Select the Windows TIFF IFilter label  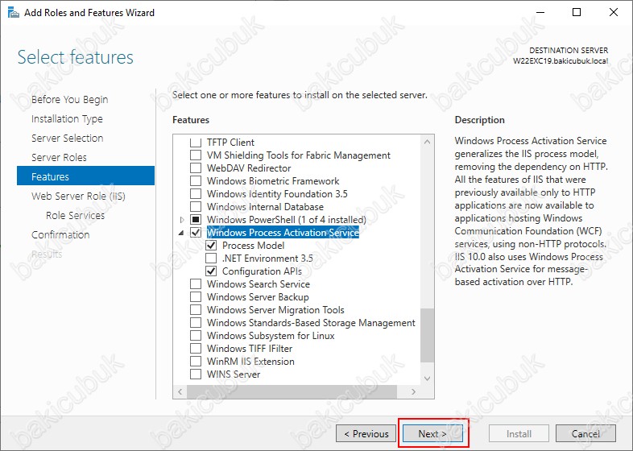(x=250, y=349)
